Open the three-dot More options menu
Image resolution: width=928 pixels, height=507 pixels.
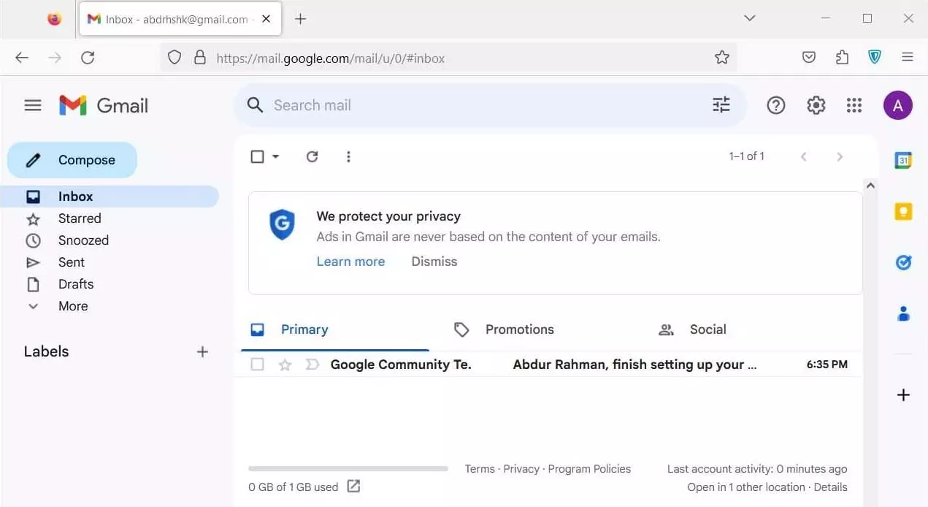tap(348, 156)
